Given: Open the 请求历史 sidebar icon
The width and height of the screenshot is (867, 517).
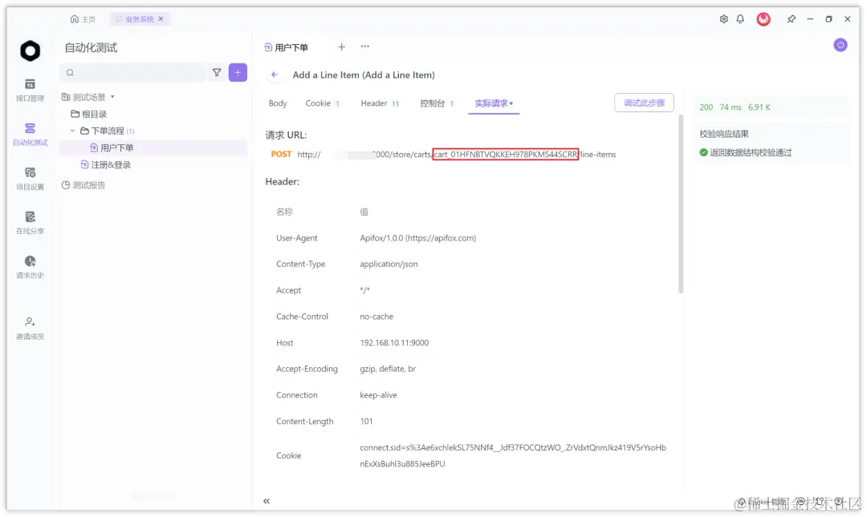Looking at the screenshot, I should (x=30, y=267).
